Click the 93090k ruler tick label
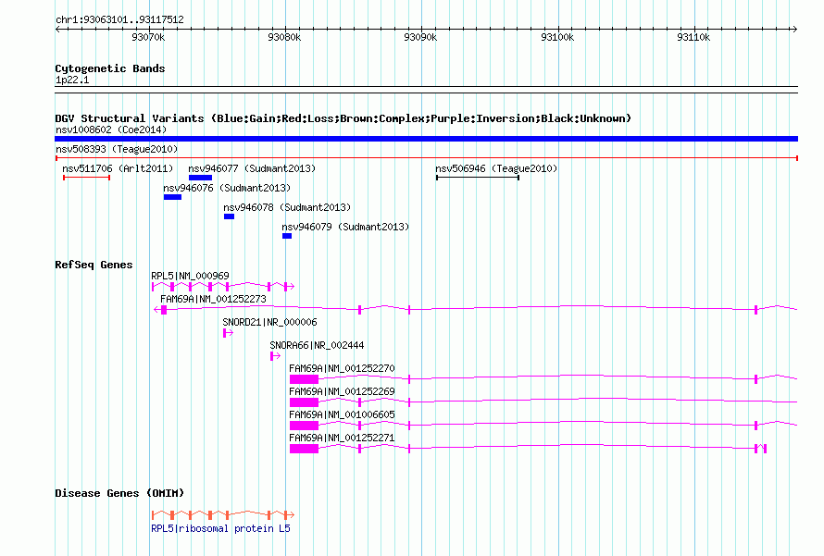The image size is (824, 556). point(420,37)
